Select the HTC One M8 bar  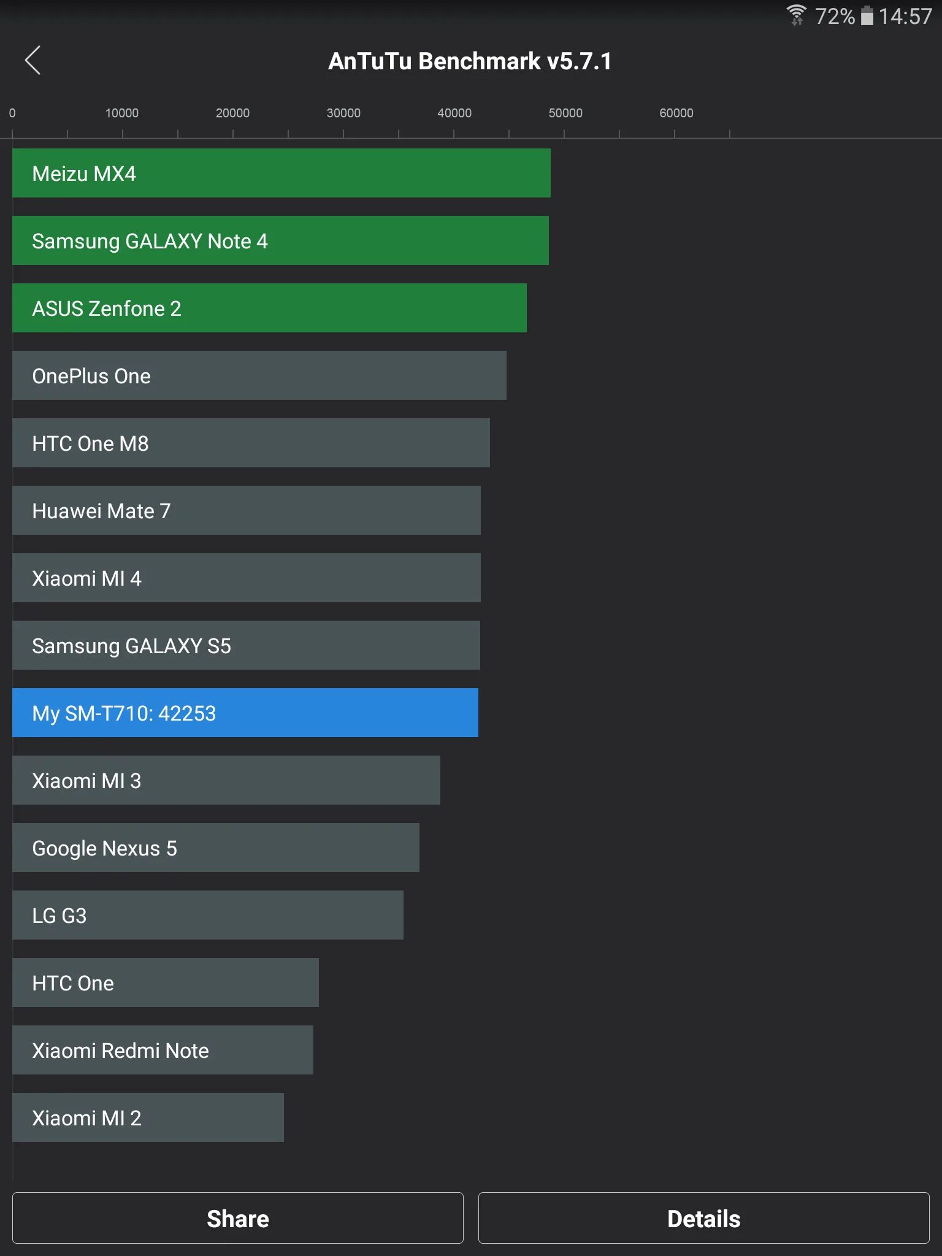coord(251,443)
